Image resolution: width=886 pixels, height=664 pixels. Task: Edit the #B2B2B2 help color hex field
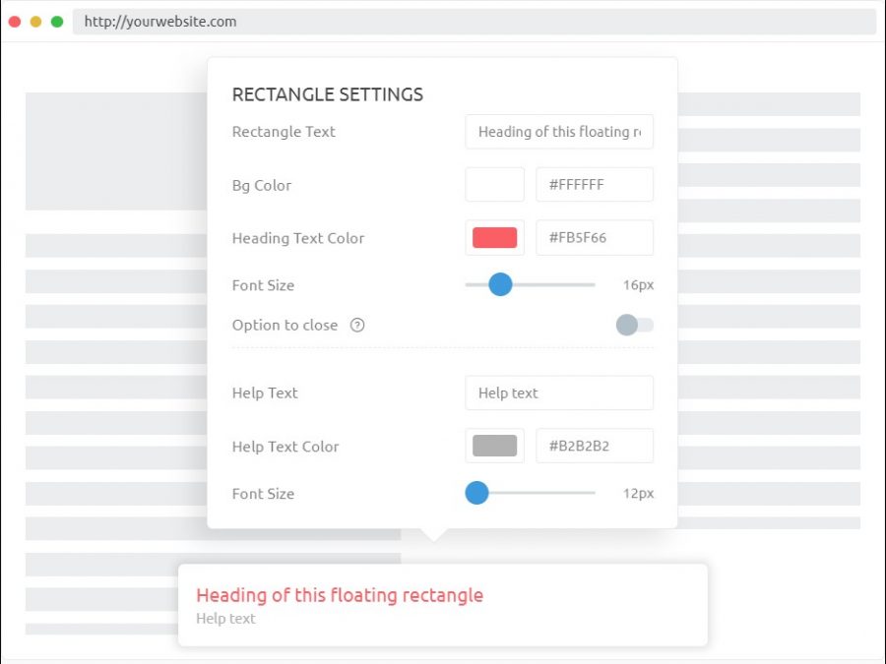[594, 446]
